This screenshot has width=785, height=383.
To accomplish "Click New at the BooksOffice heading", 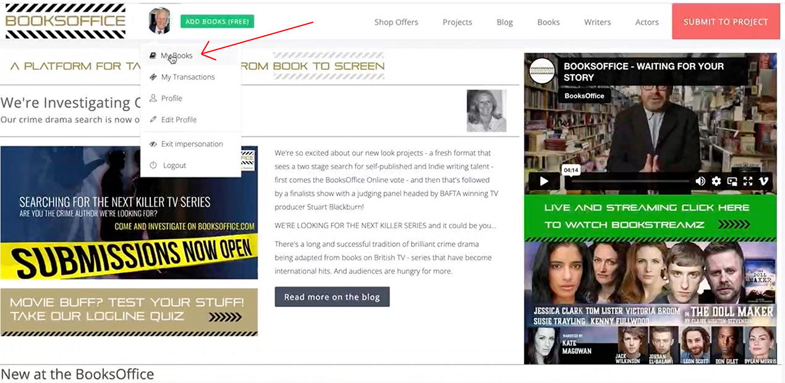I will (x=77, y=374).
